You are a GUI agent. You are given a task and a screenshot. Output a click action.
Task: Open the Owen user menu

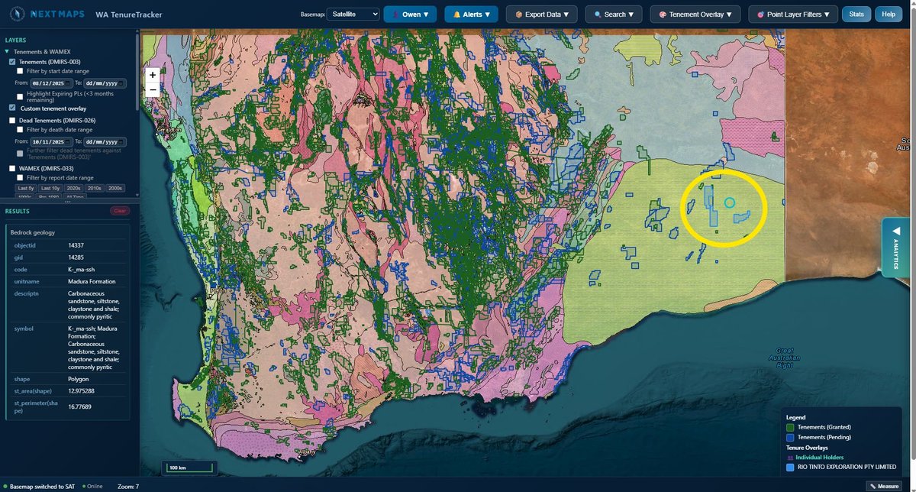[410, 14]
